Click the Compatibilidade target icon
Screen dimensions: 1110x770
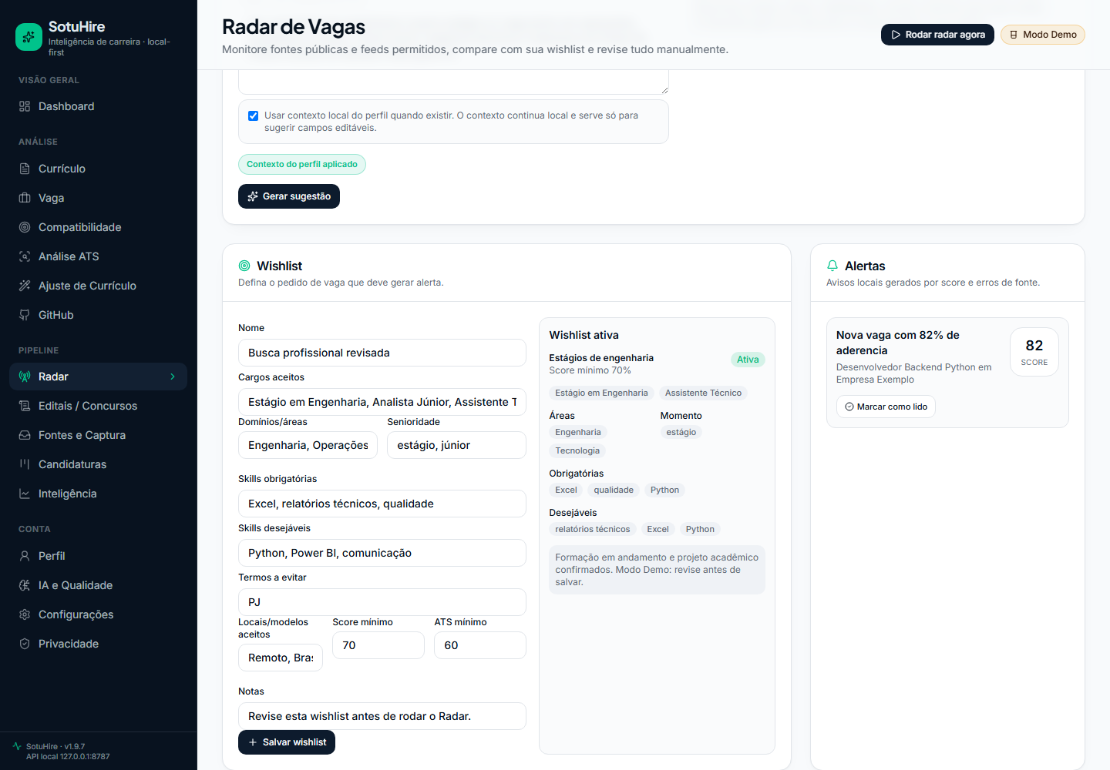(x=25, y=227)
